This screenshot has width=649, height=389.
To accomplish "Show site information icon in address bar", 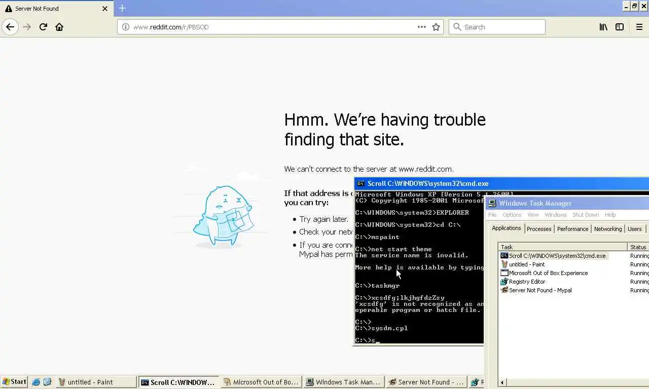I will (126, 27).
